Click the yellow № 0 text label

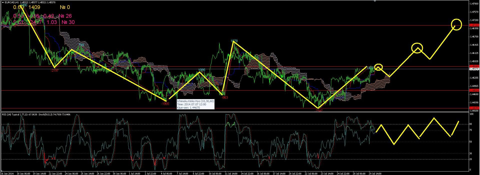pos(65,7)
